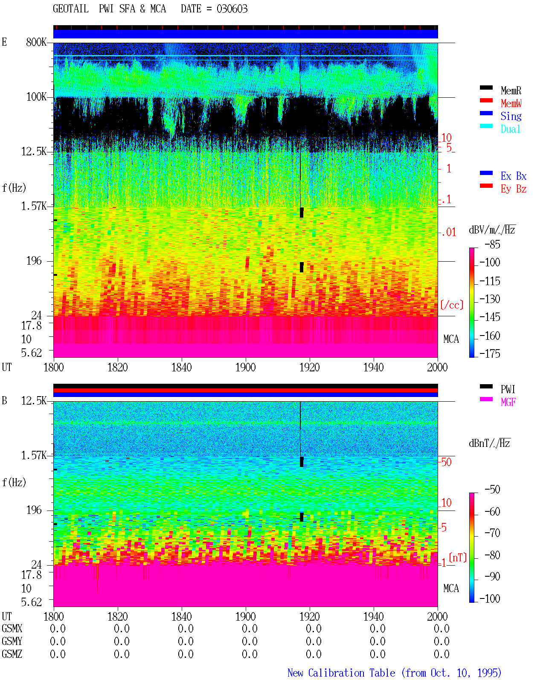Click the red Ey Bz legend swatch
This screenshot has height=680, width=546.
pos(486,186)
